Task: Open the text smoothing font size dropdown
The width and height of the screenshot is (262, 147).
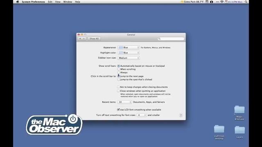Action: point(142,115)
